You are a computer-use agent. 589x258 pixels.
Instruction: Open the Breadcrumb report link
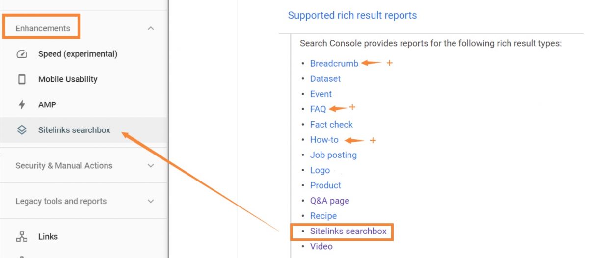click(x=334, y=63)
